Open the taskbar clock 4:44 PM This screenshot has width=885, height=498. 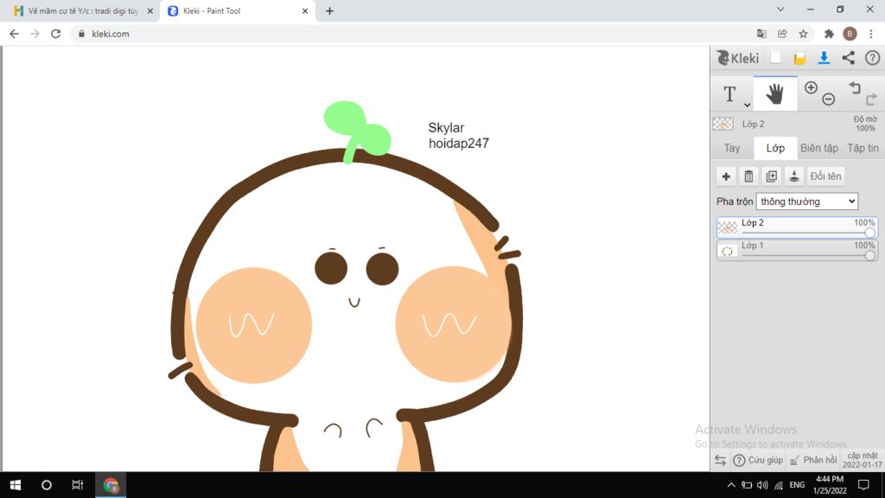tap(830, 485)
